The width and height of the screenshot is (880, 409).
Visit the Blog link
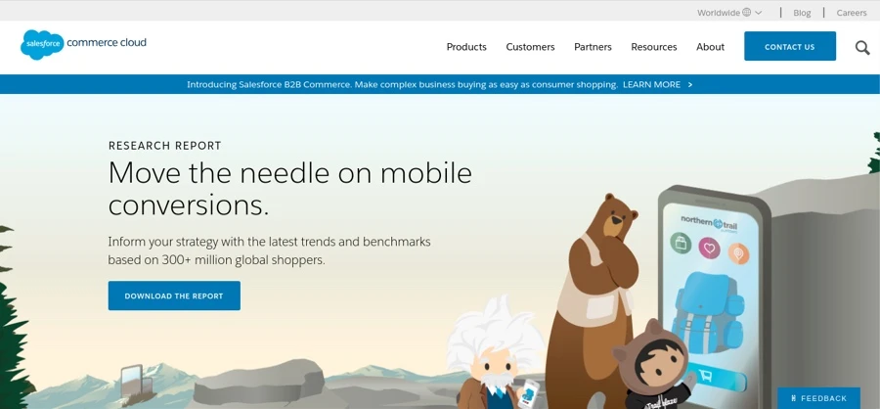pos(802,13)
